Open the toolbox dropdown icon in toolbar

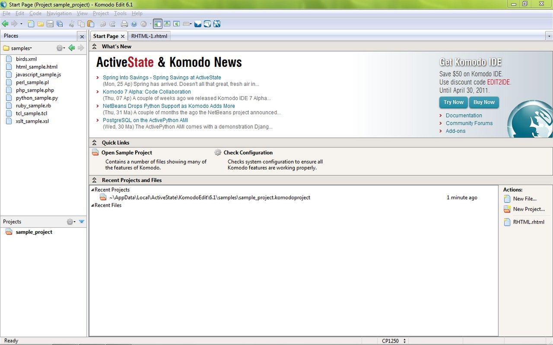click(x=187, y=24)
